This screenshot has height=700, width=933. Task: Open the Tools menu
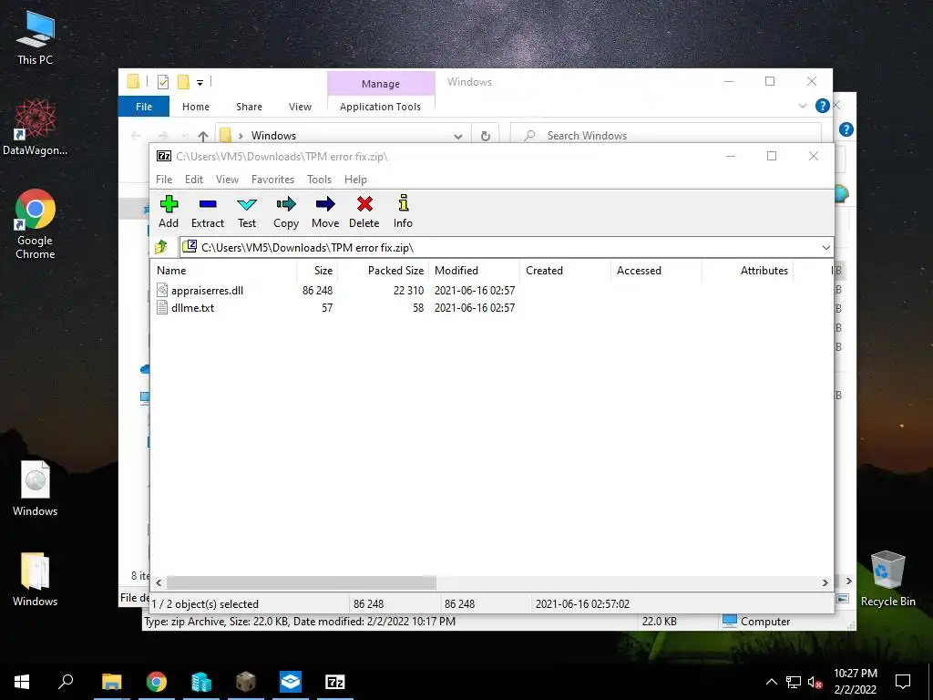point(319,180)
